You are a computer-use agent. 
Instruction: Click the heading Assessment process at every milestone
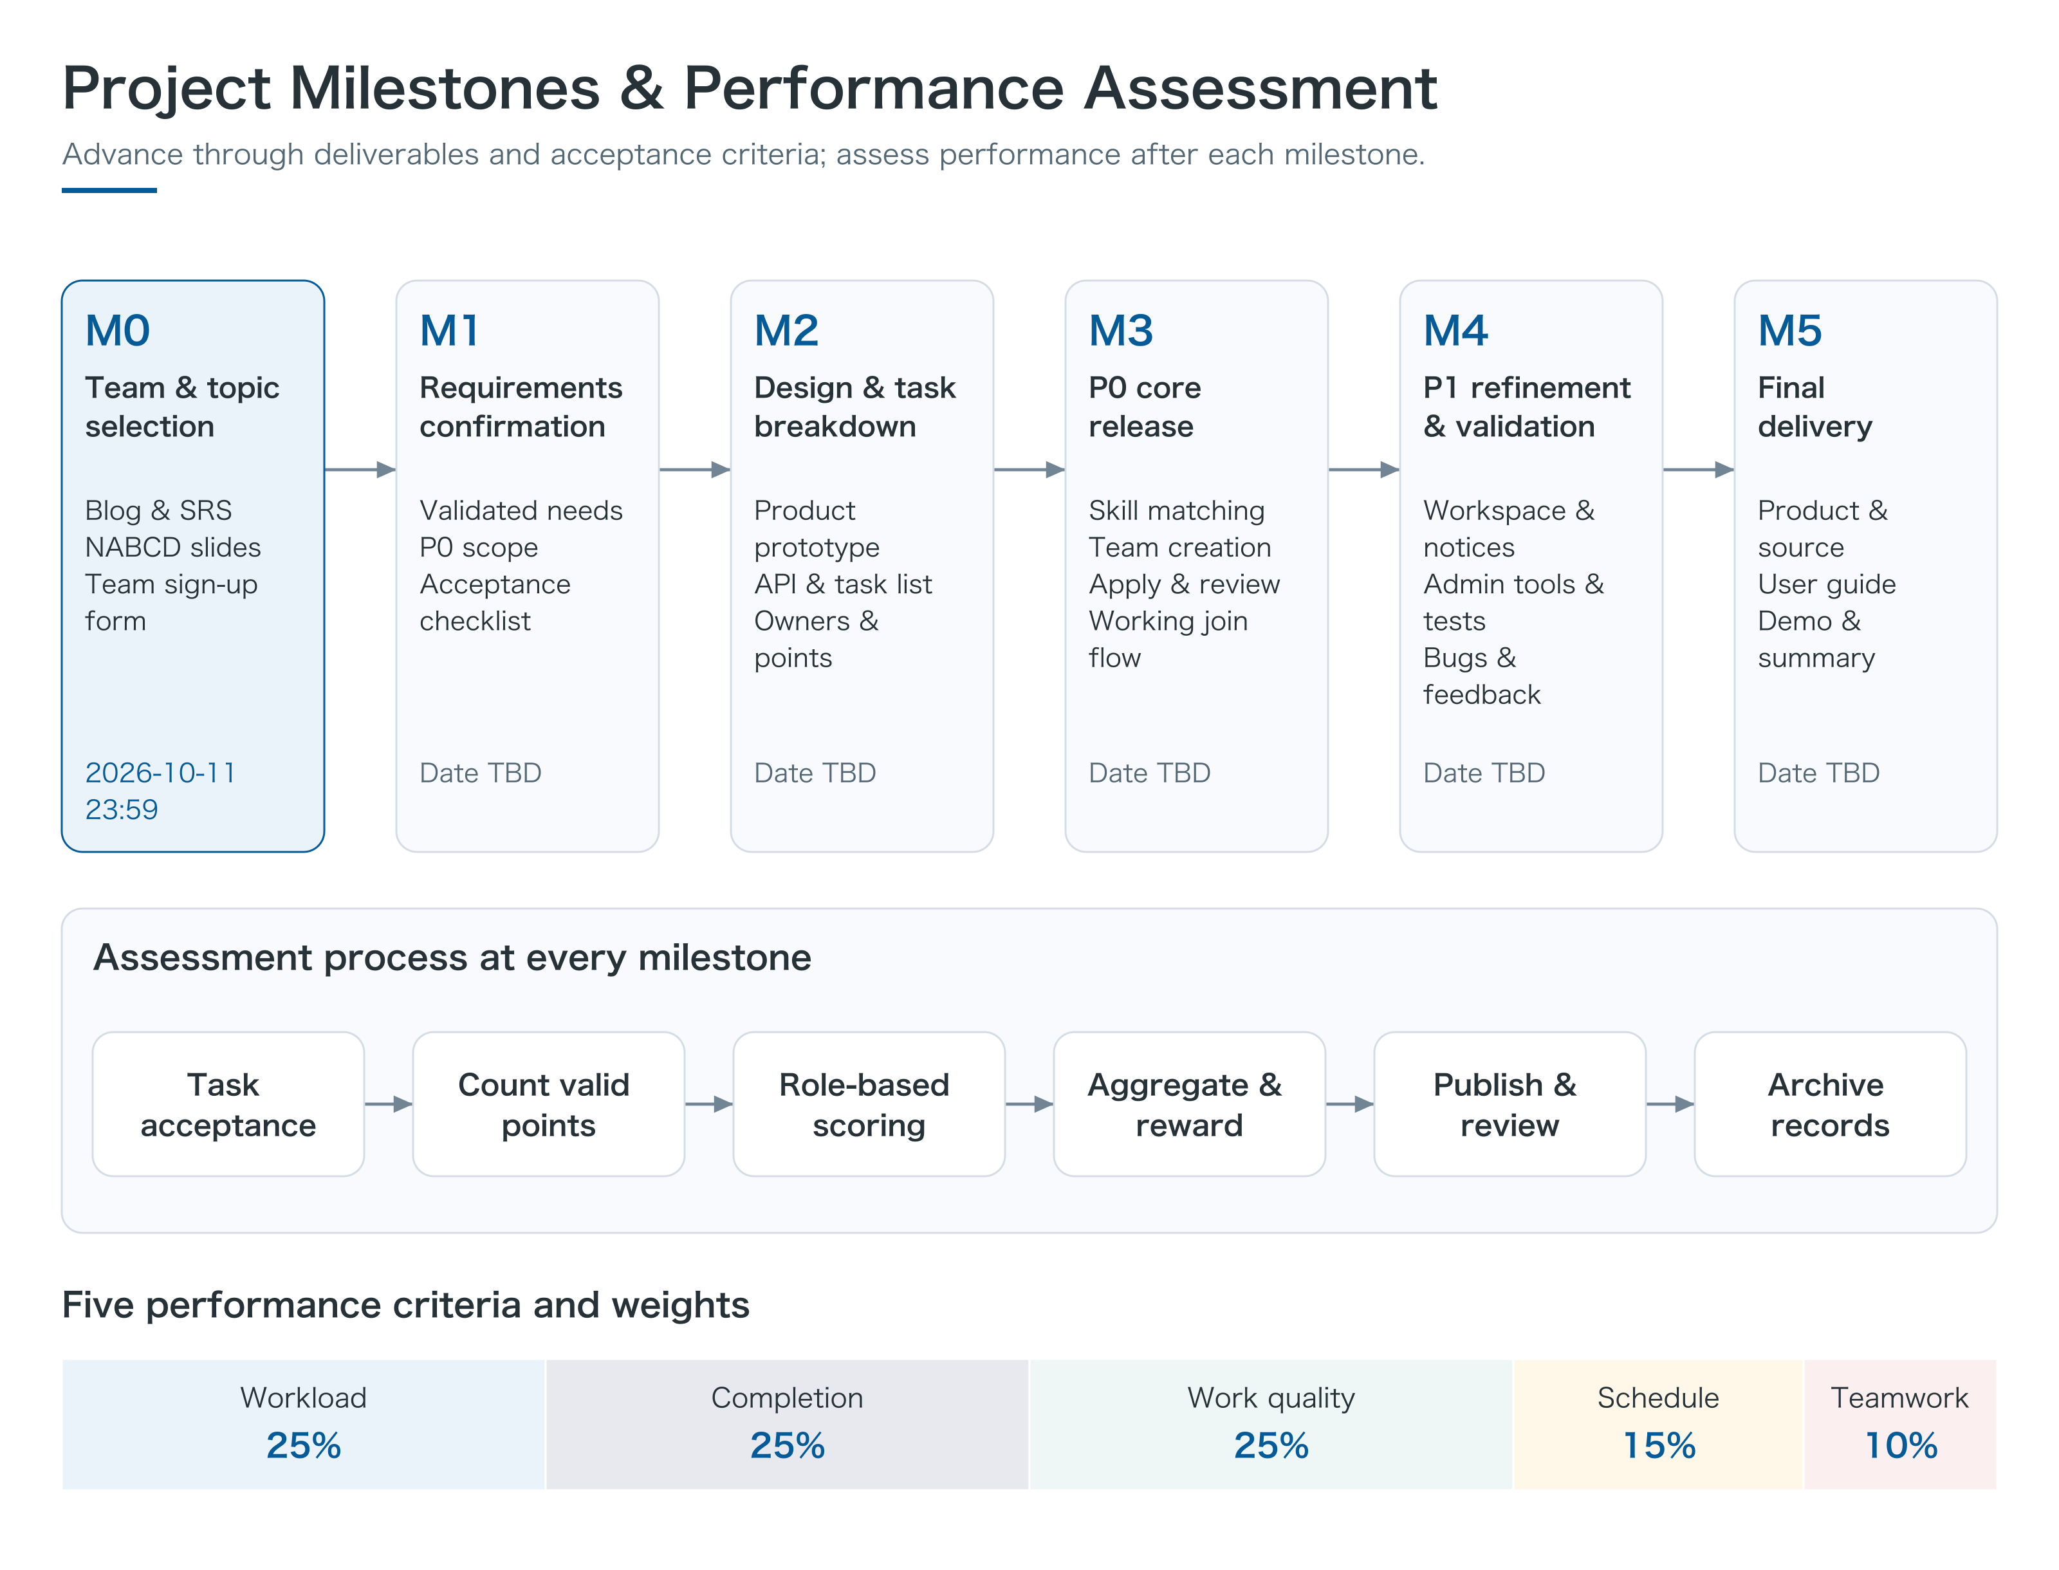(x=452, y=958)
